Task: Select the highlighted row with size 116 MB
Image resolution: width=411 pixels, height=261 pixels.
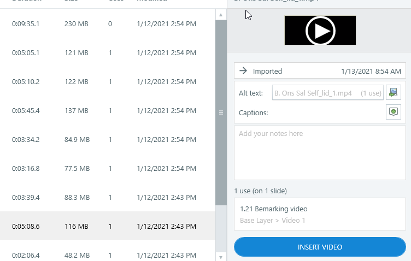Action: [x=108, y=226]
